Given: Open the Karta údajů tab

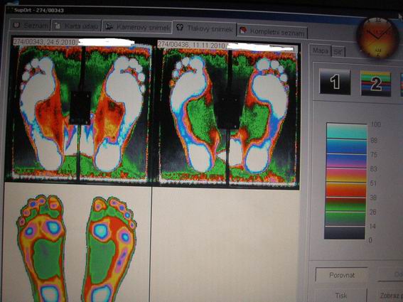Looking at the screenshot, I should point(76,26).
